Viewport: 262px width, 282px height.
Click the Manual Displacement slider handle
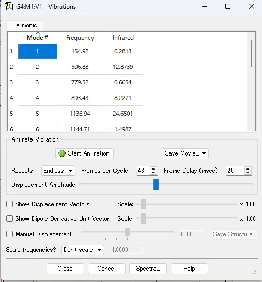(127, 232)
